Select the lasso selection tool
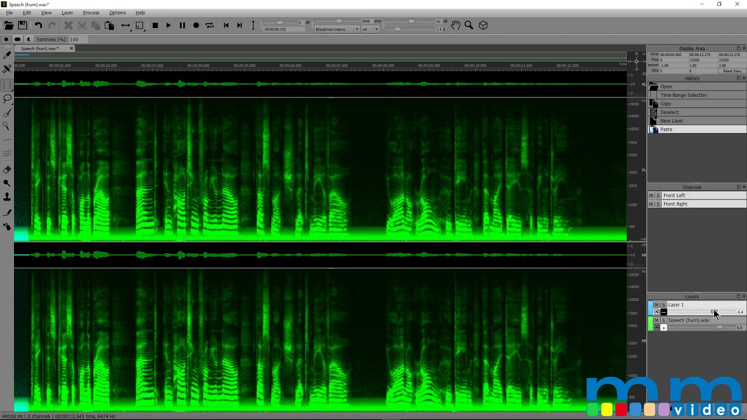This screenshot has width=747, height=420. pos(7,98)
